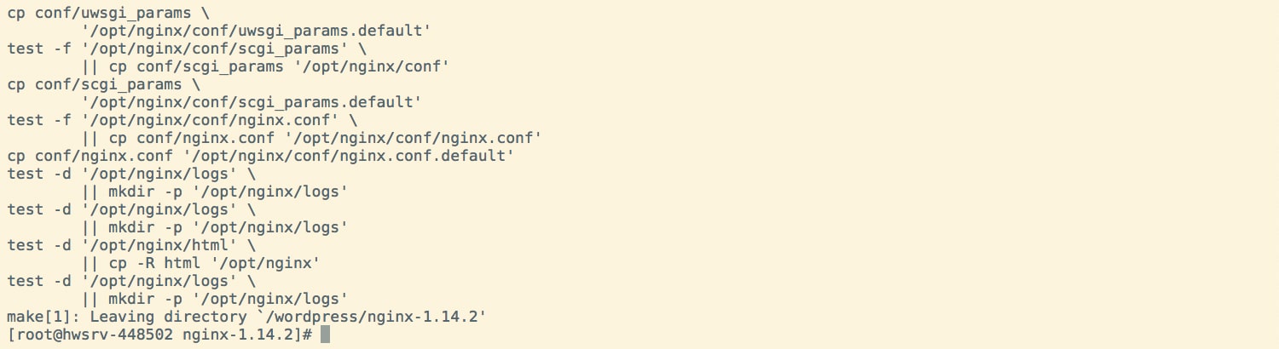Viewport: 1279px width, 349px height.
Task: Click the terminal cursor block after the prompt
Action: (325, 335)
